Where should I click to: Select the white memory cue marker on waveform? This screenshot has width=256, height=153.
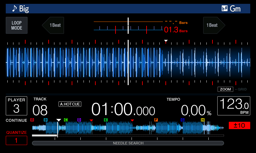pos(166,41)
